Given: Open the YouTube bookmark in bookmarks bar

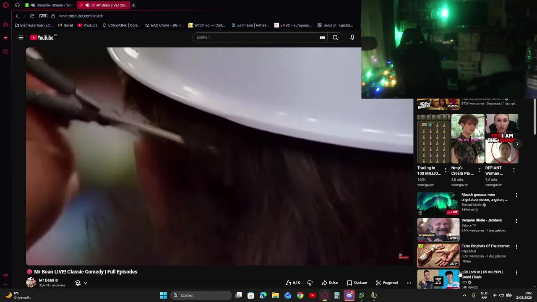Looking at the screenshot, I should (x=87, y=25).
